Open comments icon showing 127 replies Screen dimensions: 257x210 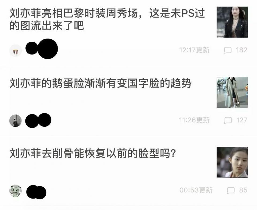tap(228, 120)
